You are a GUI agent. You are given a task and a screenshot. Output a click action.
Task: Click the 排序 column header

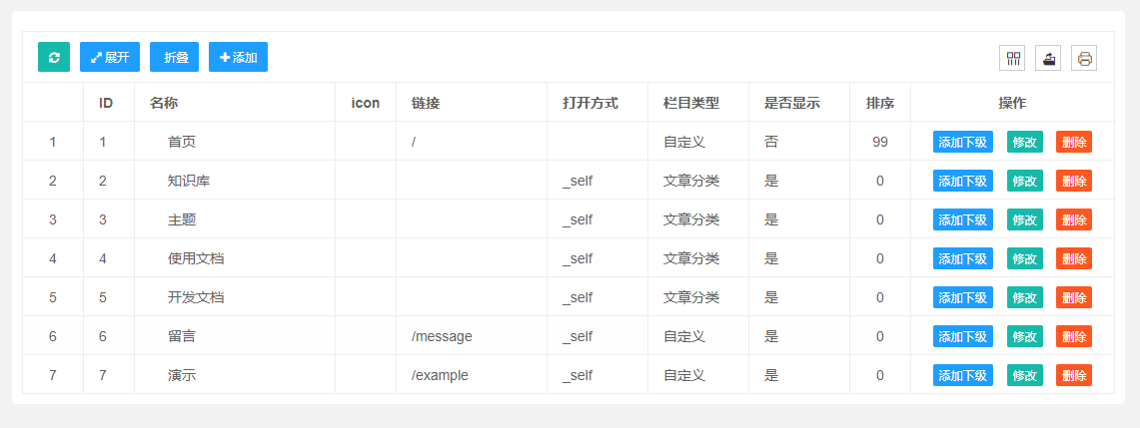(879, 103)
